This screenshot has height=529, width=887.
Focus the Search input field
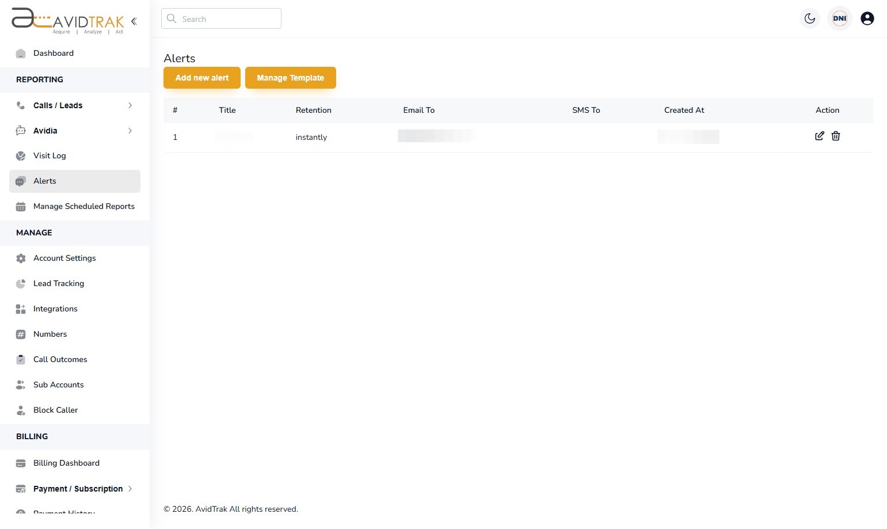pyautogui.click(x=221, y=18)
